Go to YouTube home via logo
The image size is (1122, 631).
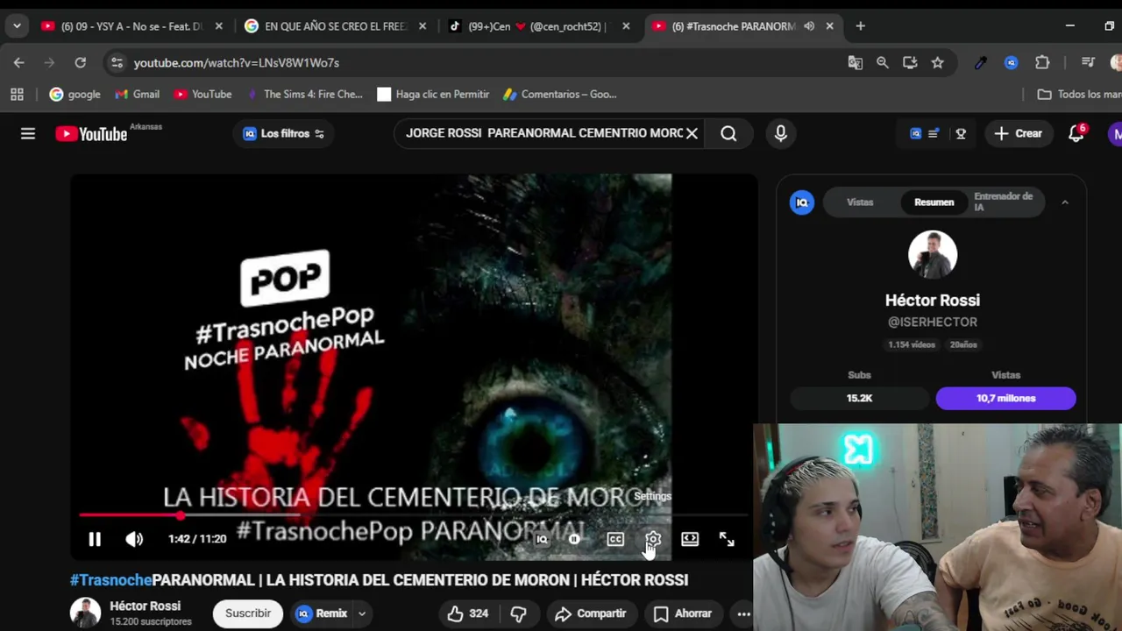(x=92, y=133)
